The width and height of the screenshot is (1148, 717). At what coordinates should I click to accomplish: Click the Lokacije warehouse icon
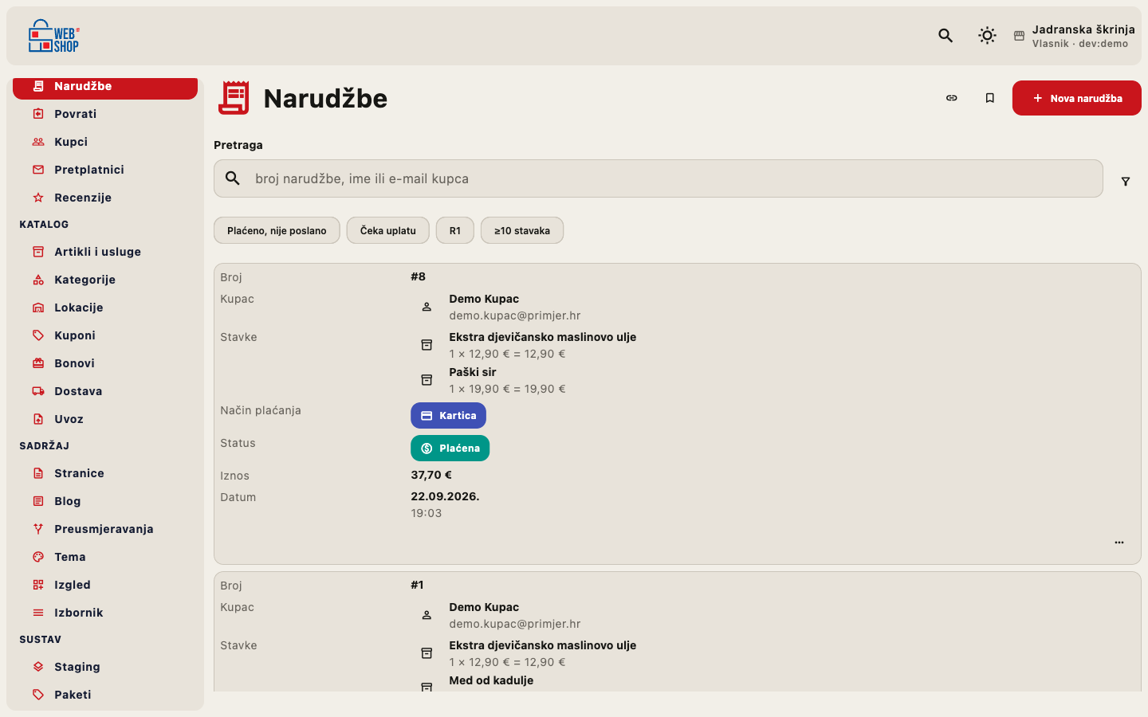tap(38, 308)
